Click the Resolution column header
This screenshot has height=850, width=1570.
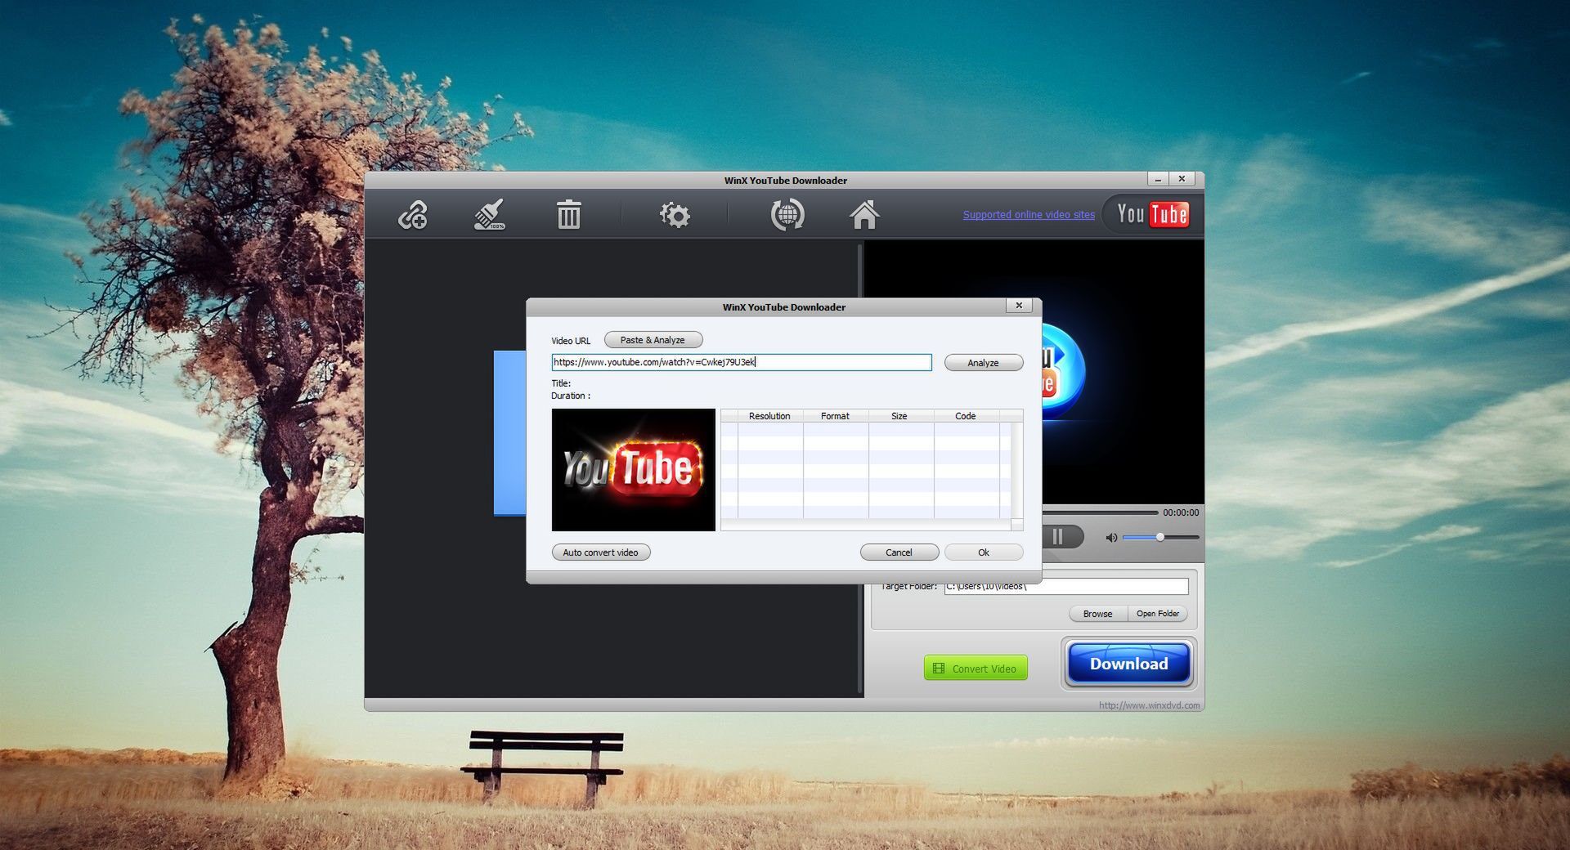(x=769, y=416)
